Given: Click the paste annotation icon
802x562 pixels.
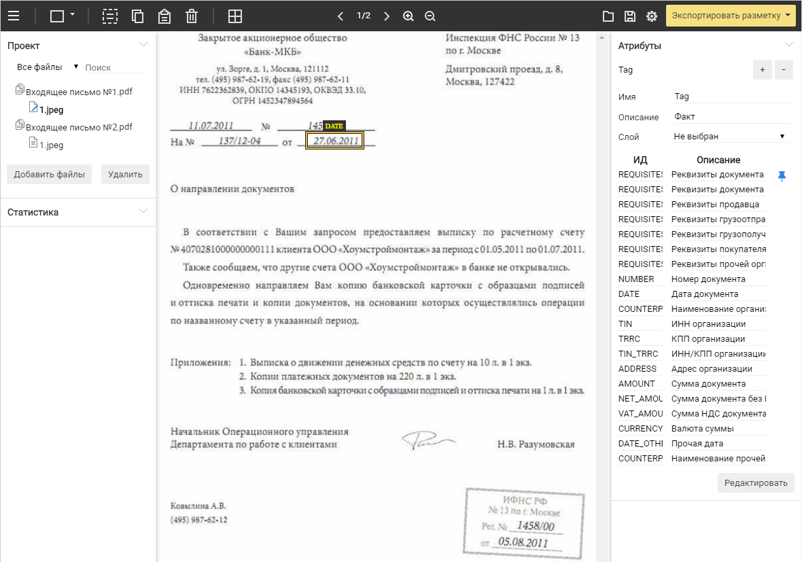Looking at the screenshot, I should (x=164, y=16).
